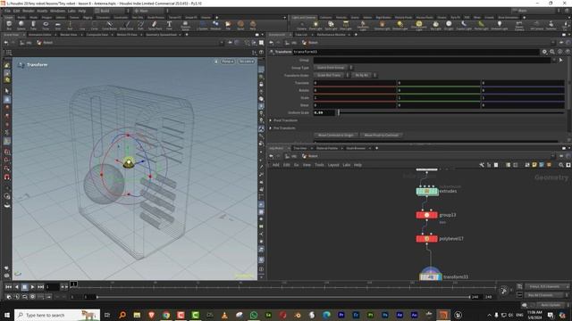Add a Spot Light from the shelf
This screenshot has width=572, height=321.
click(x=331, y=25)
